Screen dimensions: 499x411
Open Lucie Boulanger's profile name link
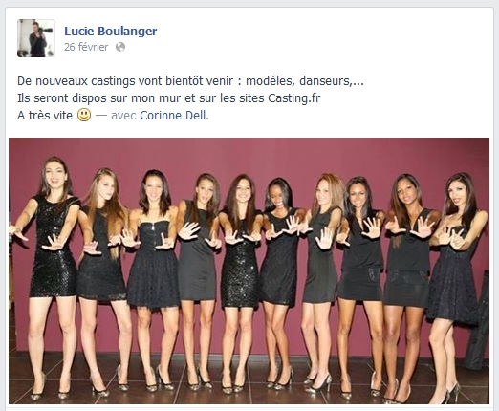click(x=111, y=31)
